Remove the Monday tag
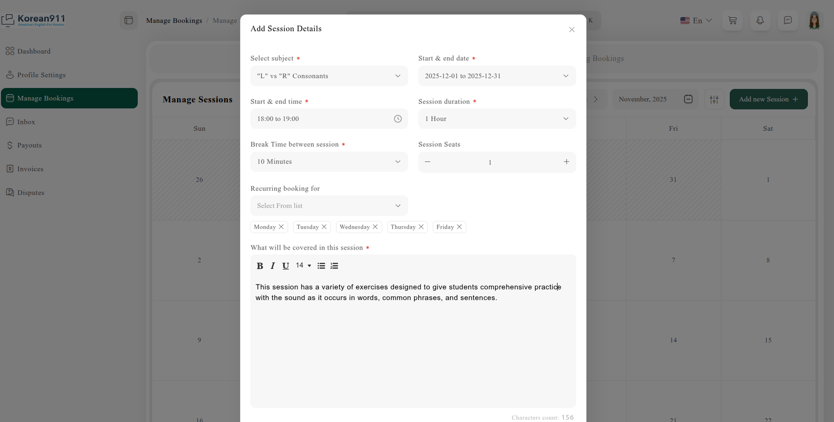 [281, 227]
